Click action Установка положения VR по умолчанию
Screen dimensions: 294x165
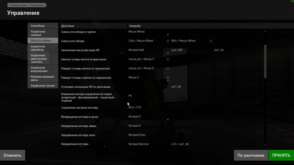click(86, 87)
